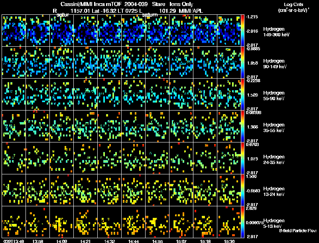Click the Hydrogen 35-55 keV color bar
The width and height of the screenshot is (319, 243).
(242, 126)
